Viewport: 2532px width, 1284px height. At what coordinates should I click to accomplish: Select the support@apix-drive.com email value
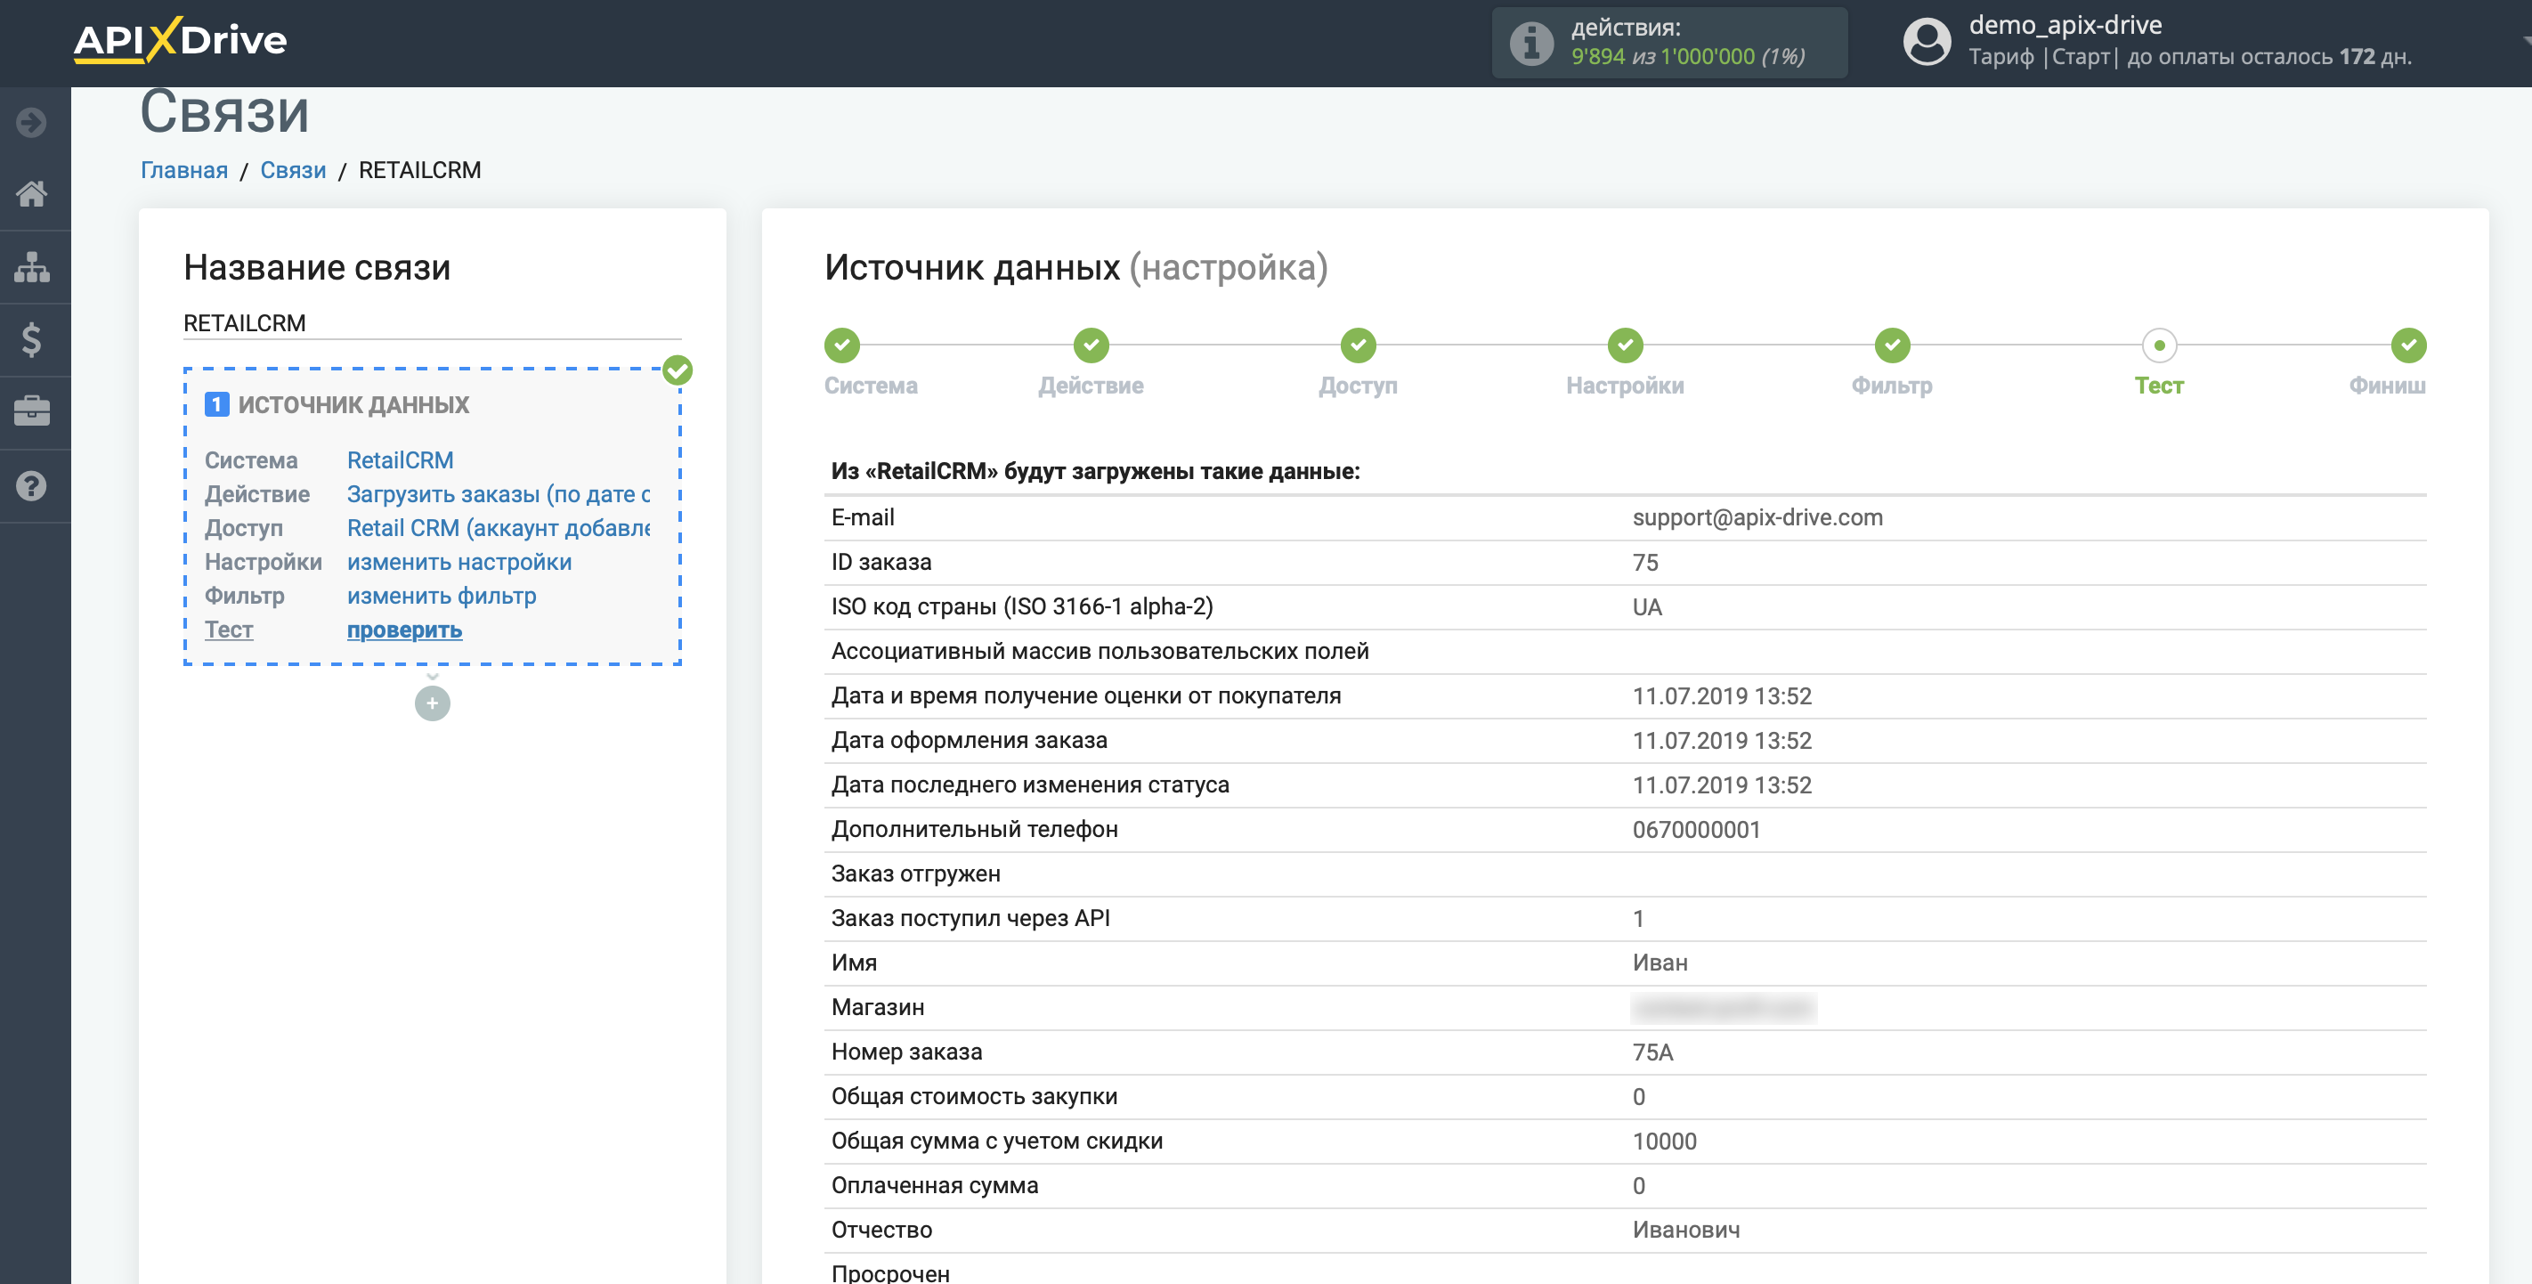tap(1757, 517)
